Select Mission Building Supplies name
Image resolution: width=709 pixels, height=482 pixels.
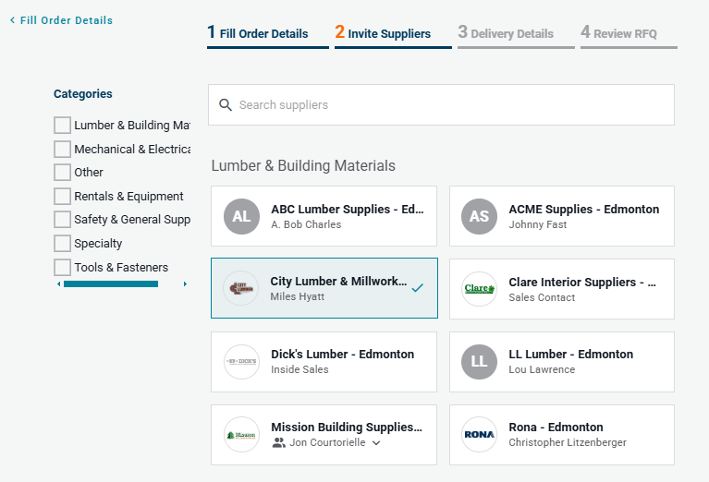(347, 427)
